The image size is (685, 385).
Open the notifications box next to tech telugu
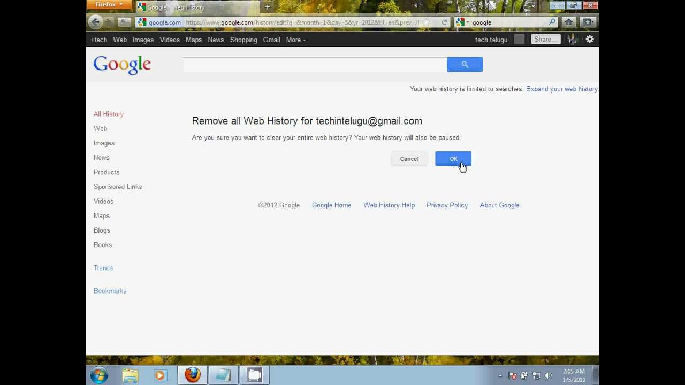[x=519, y=40]
